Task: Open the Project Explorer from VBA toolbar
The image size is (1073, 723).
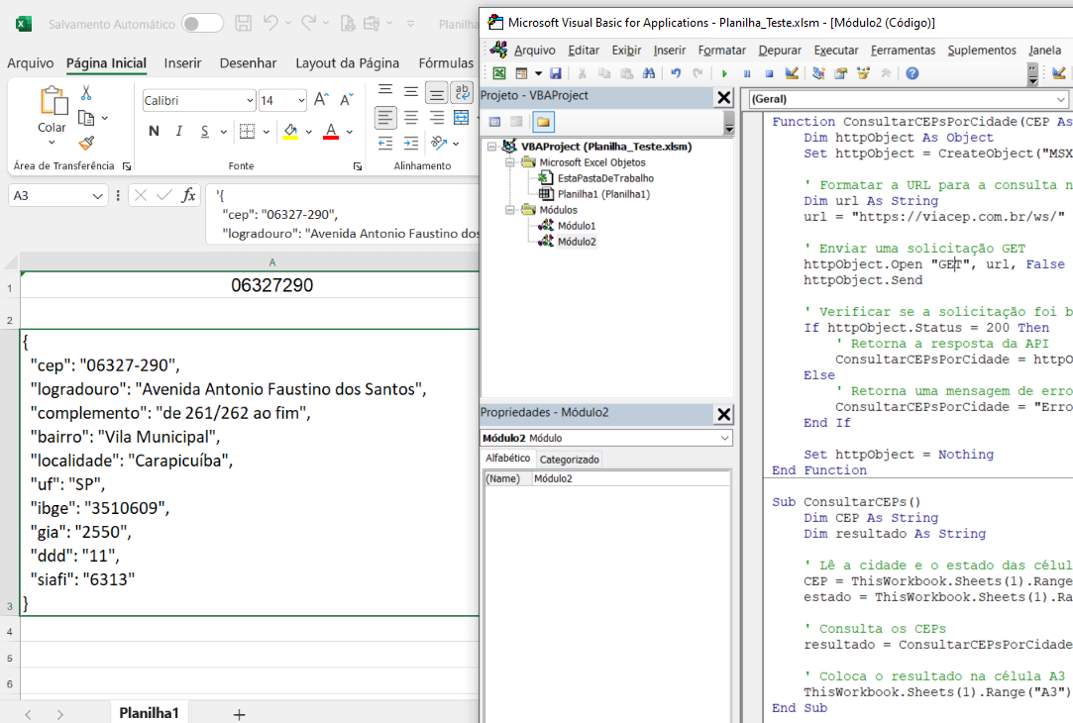Action: (818, 73)
